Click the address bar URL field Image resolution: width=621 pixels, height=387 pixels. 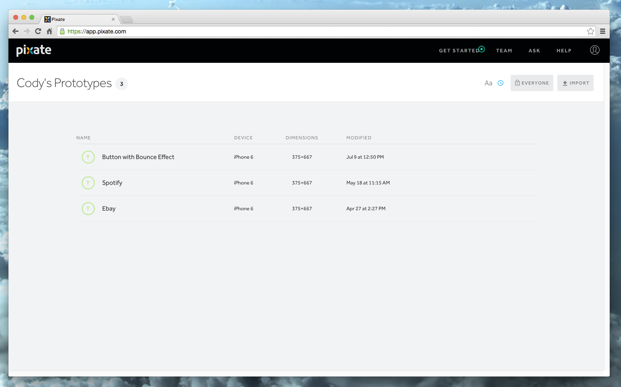point(322,31)
